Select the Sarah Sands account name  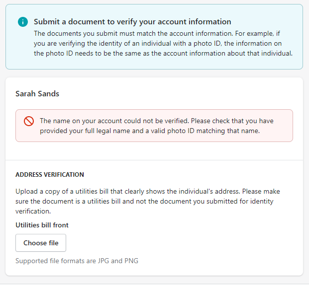37,94
